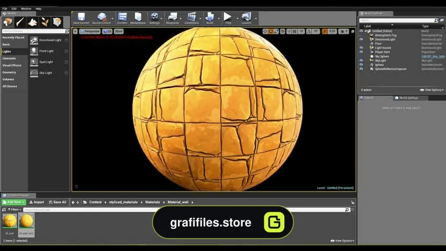
Task: Select the All Classes category
Action: pyautogui.click(x=10, y=86)
